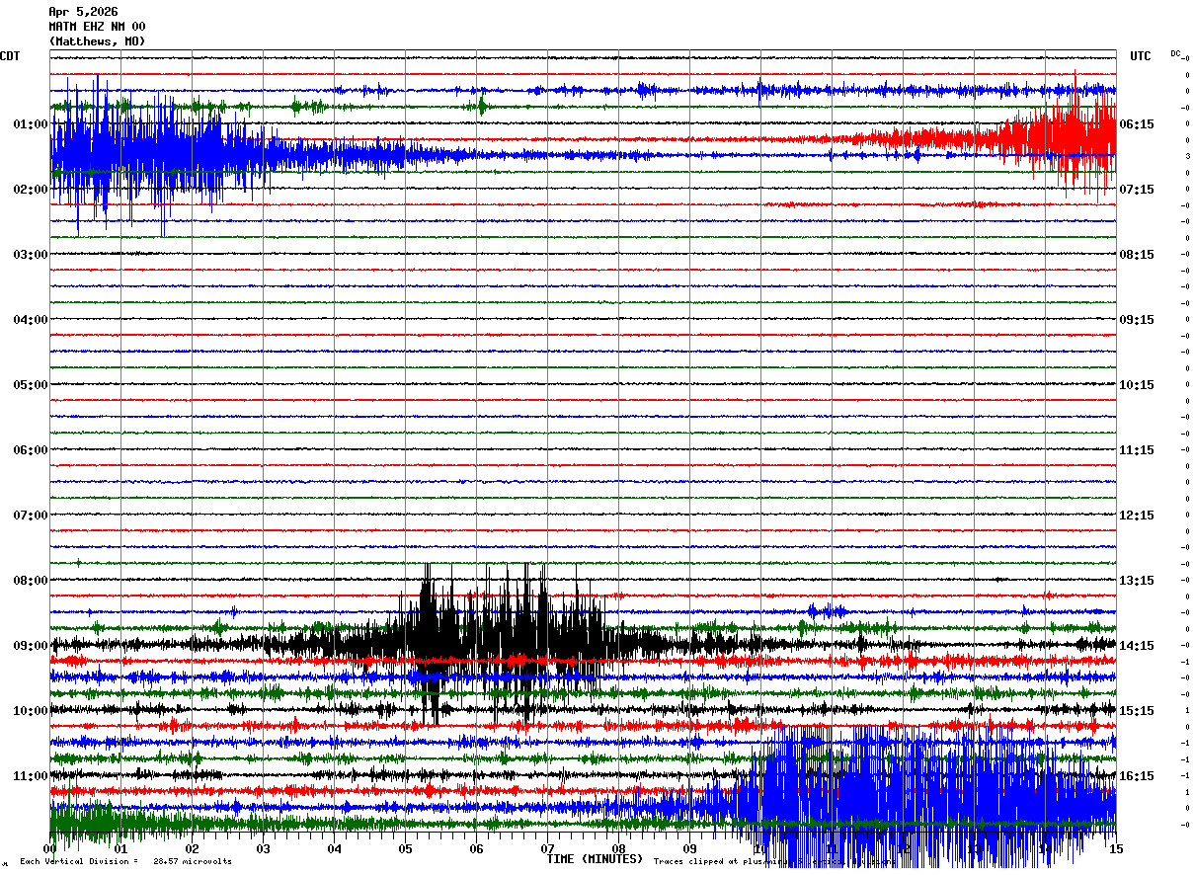Click the 13:15 UTC time label
Viewport: 1195px width, 875px height.
(1138, 581)
